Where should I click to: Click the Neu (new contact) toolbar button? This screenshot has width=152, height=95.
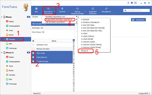click(36, 10)
